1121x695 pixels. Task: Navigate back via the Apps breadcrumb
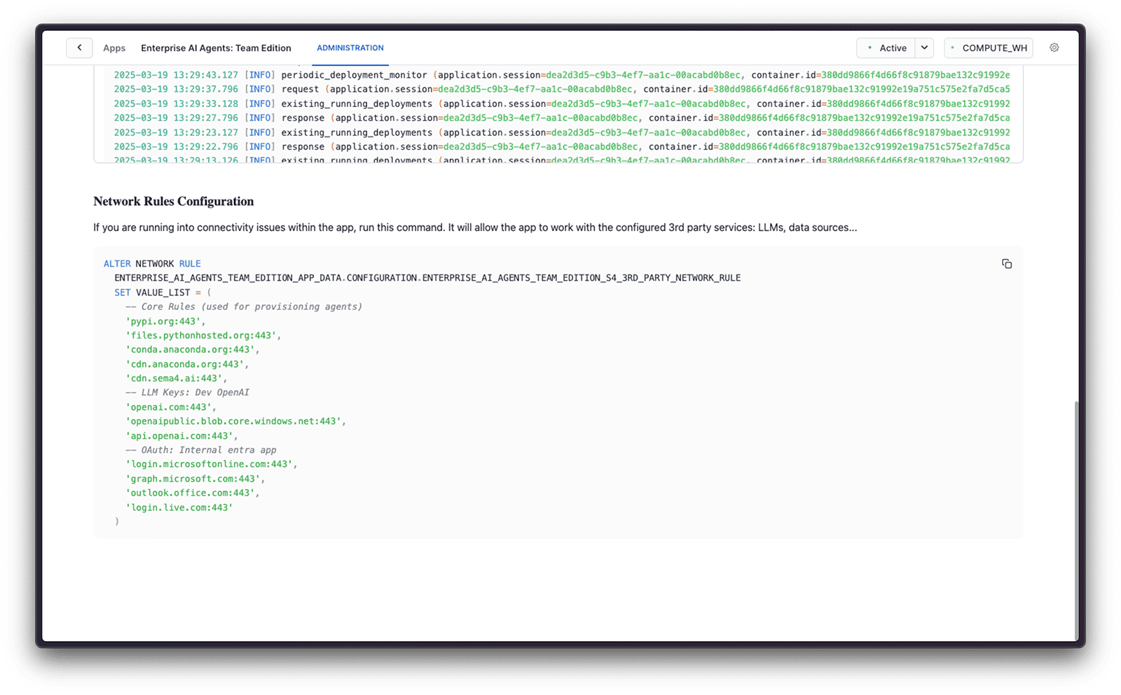(x=114, y=48)
